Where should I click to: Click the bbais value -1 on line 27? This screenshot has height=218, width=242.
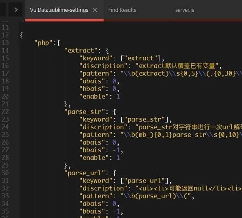click(116, 150)
